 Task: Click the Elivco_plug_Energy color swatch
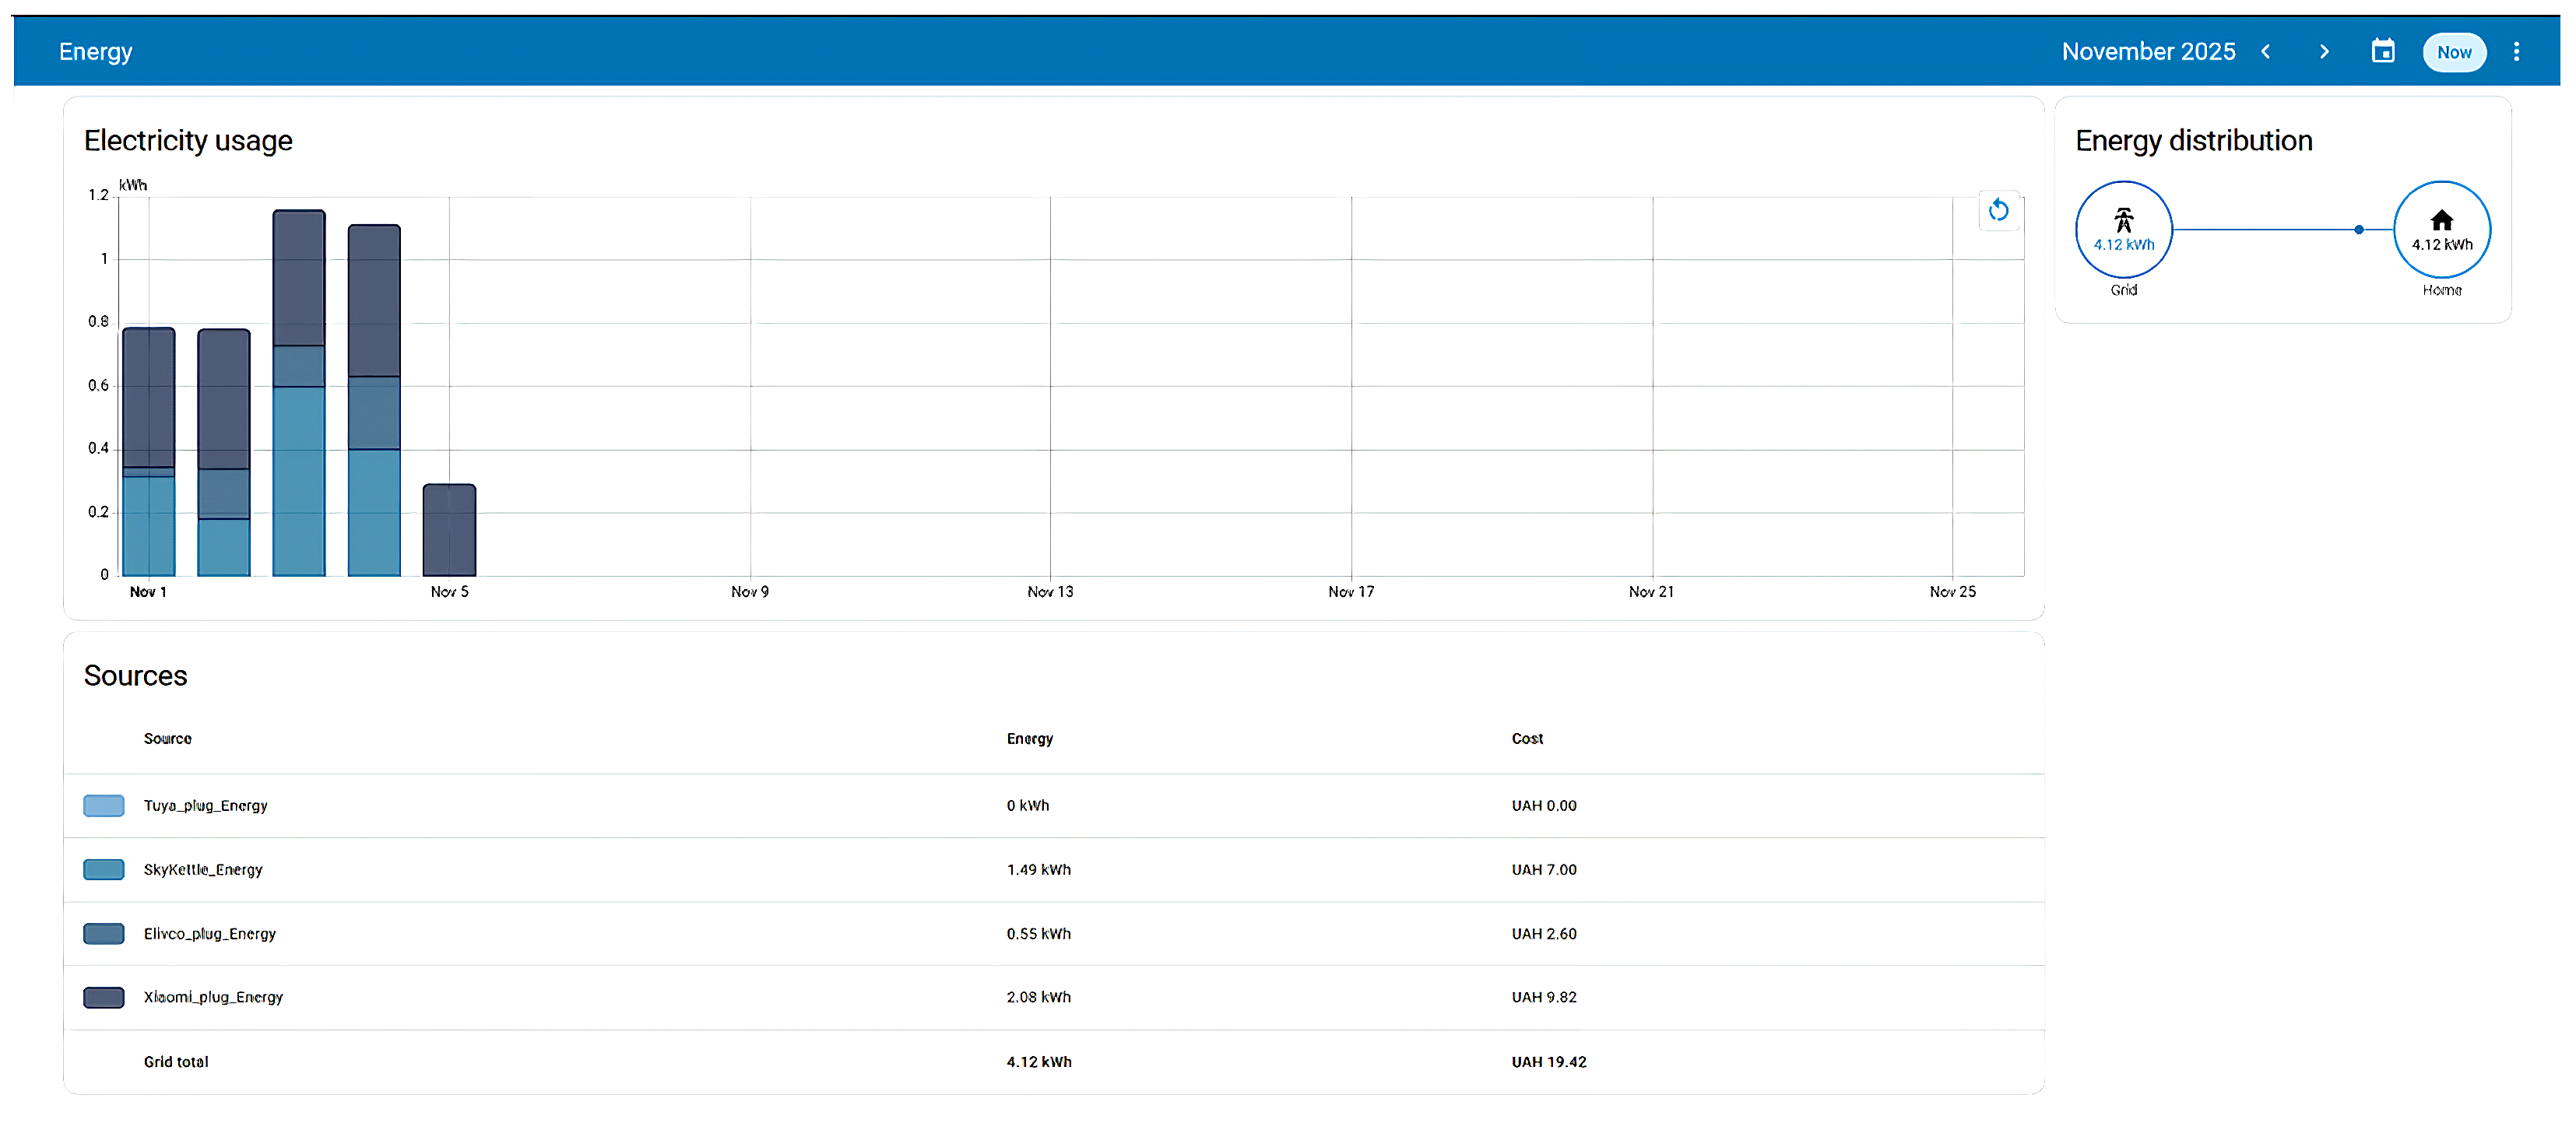pos(104,934)
